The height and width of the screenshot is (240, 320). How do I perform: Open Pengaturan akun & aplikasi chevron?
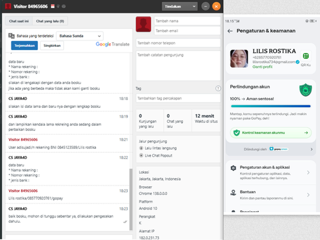(x=308, y=173)
